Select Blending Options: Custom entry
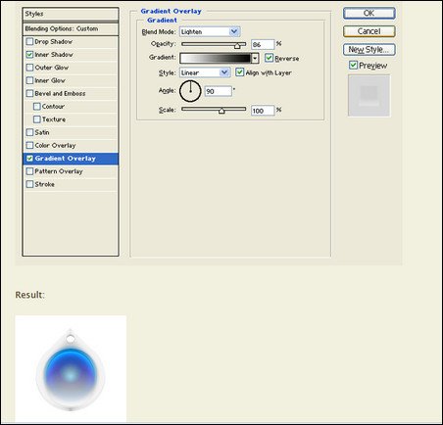Screen dimensions: 443x425 (71, 29)
